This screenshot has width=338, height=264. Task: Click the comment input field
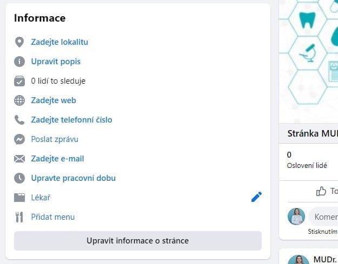pos(323,217)
